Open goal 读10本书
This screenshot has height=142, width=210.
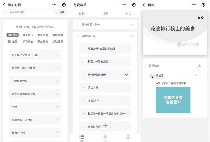(x=105, y=88)
